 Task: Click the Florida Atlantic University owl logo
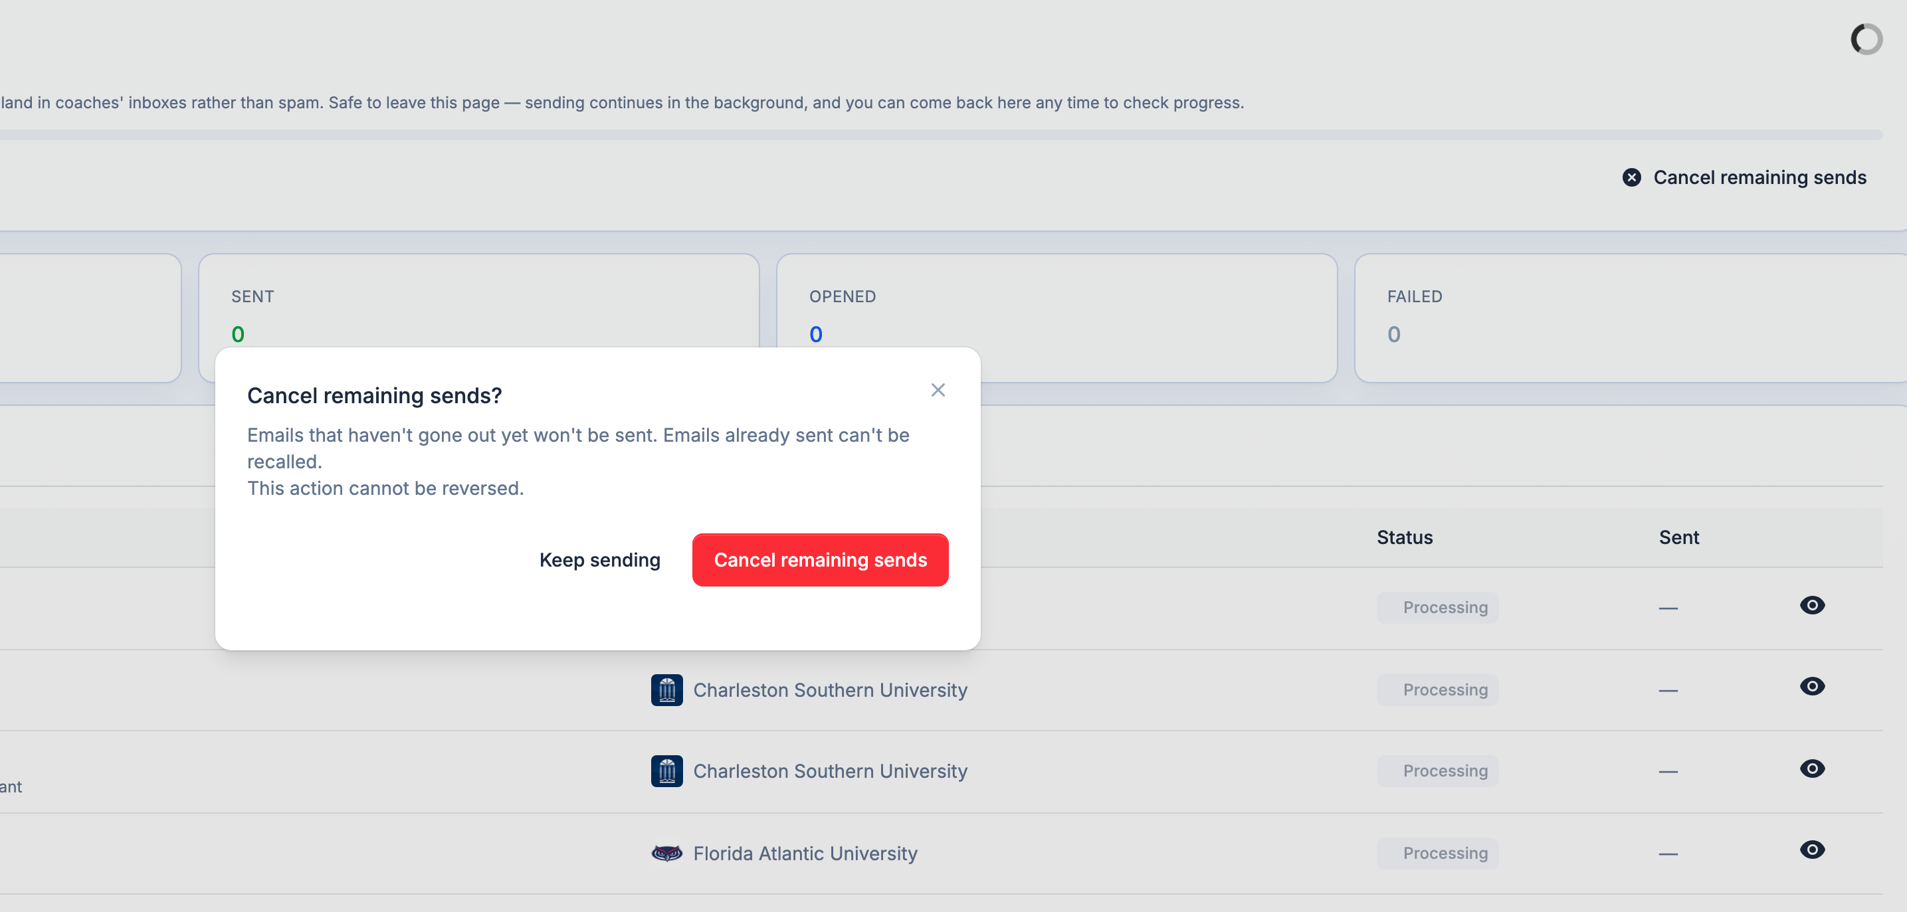[x=666, y=854]
